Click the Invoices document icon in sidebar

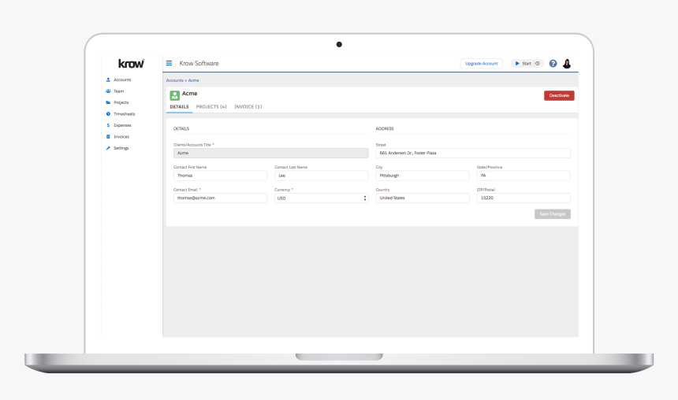(108, 136)
